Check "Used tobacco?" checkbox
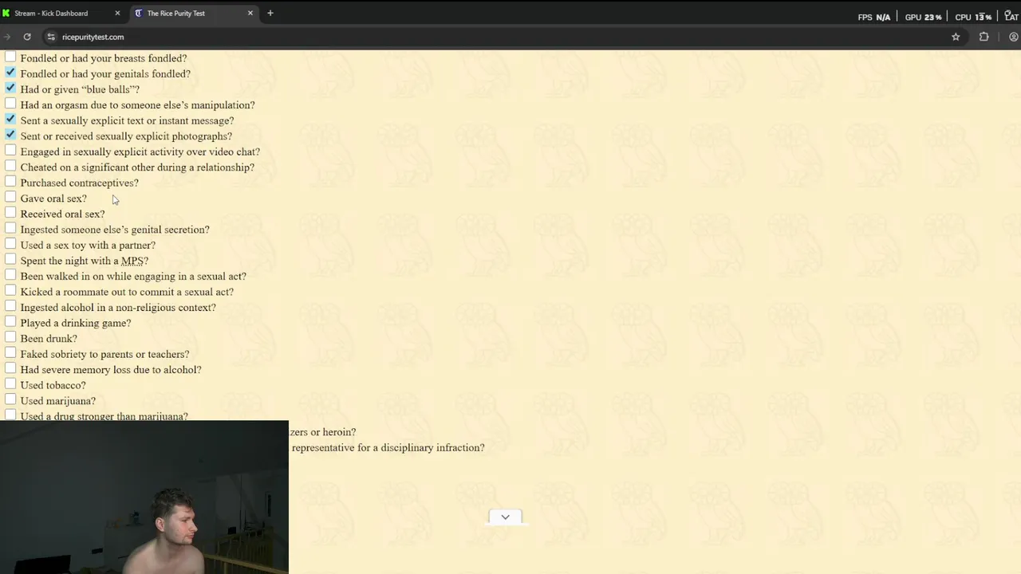The image size is (1021, 574). click(x=10, y=384)
